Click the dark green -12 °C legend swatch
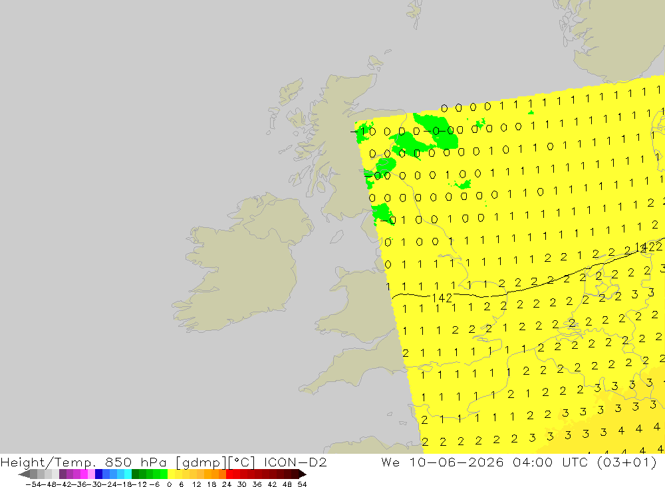This screenshot has width=665, height=487. [x=135, y=474]
